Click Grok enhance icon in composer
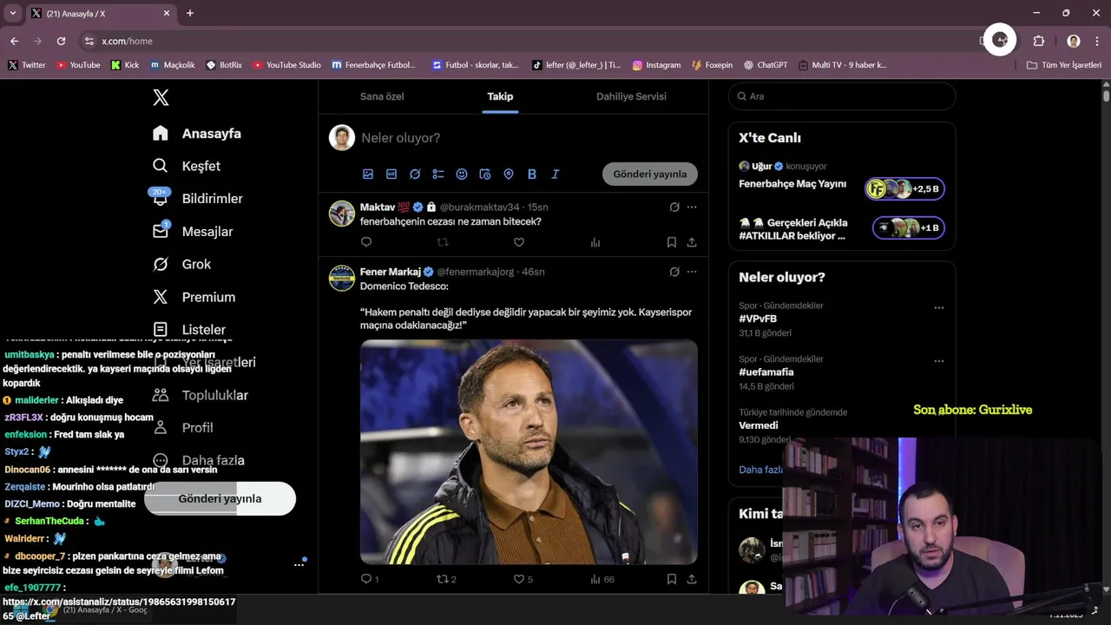Image resolution: width=1111 pixels, height=625 pixels. click(x=415, y=174)
